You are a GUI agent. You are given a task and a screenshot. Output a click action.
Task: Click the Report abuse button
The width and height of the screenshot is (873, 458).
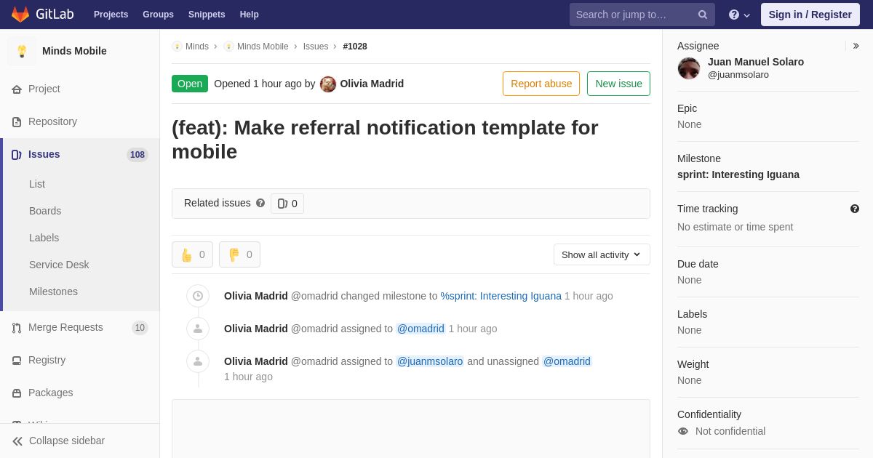(x=541, y=84)
